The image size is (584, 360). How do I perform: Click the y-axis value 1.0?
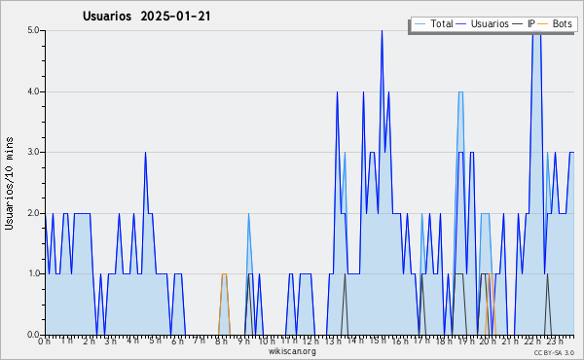coord(33,273)
